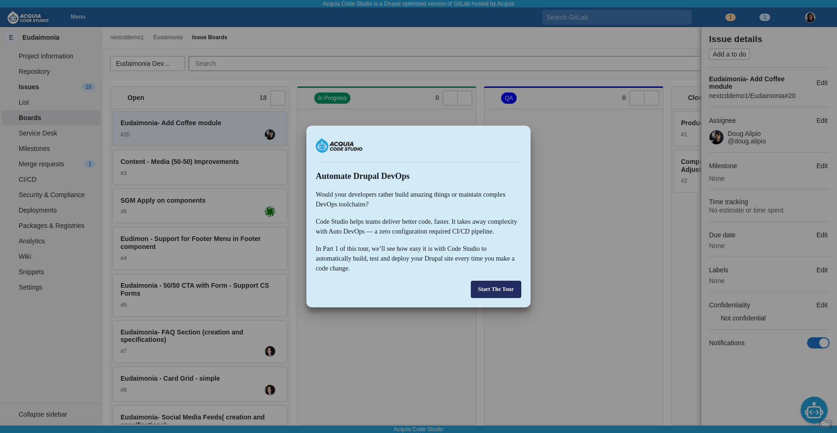This screenshot has height=433, width=837.
Task: Edit the issue Milestone
Action: tap(822, 166)
